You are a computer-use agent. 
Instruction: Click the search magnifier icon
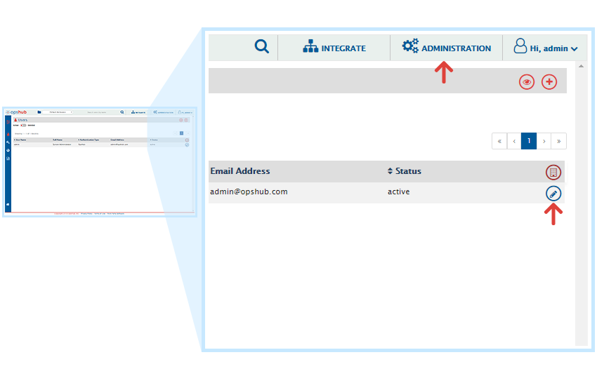click(262, 47)
